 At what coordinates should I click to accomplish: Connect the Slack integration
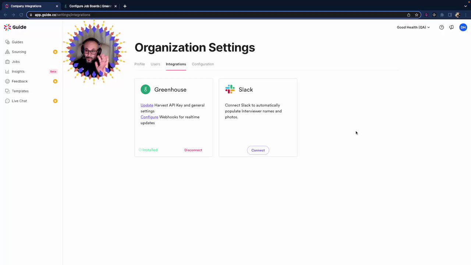[258, 150]
